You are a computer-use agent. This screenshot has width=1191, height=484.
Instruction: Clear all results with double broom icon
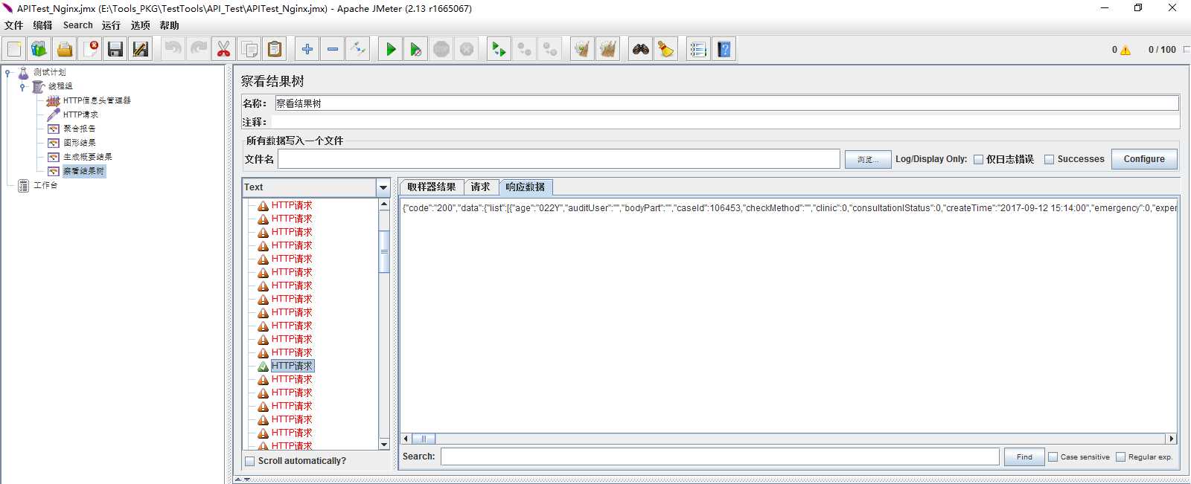coord(608,49)
